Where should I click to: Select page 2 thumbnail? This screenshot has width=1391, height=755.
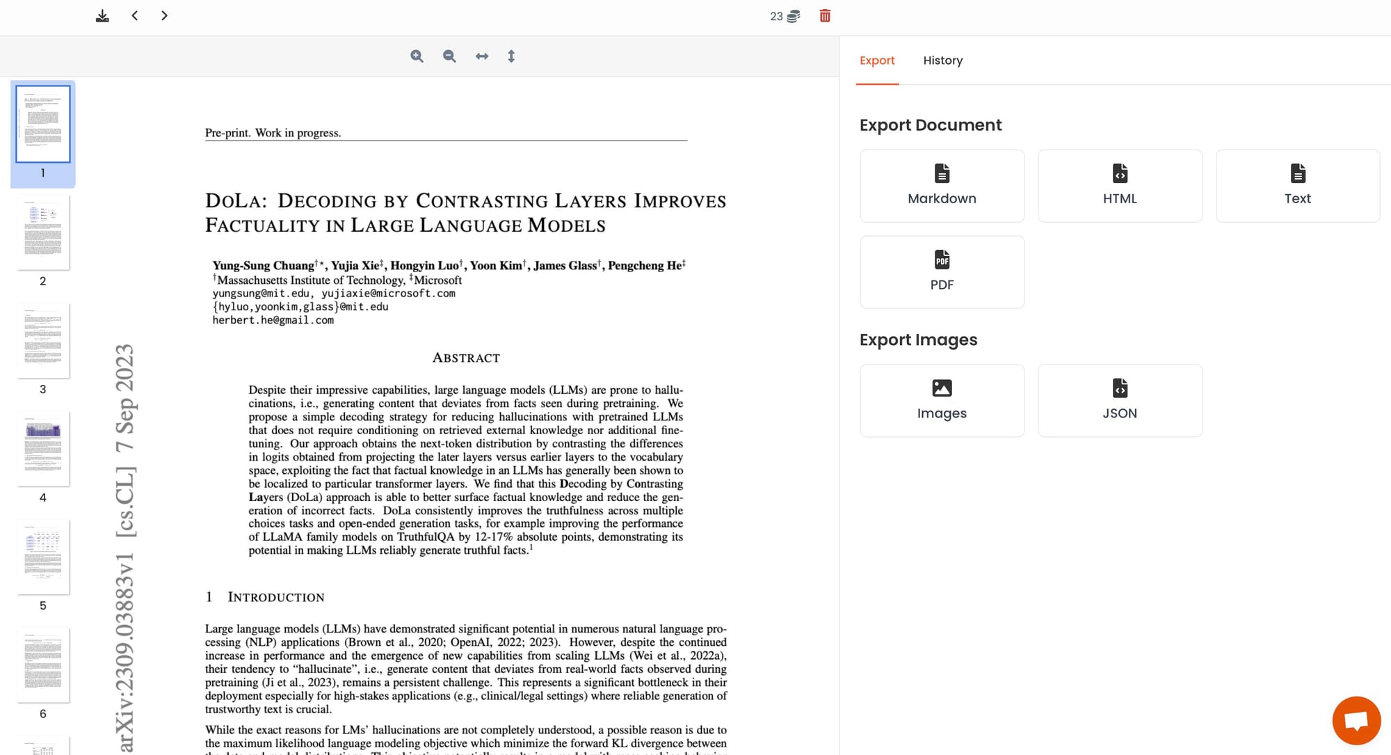pyautogui.click(x=43, y=232)
